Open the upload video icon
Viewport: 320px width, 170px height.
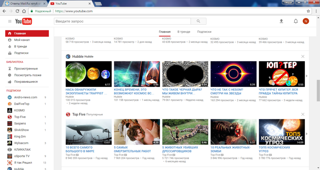pyautogui.click(x=281, y=21)
